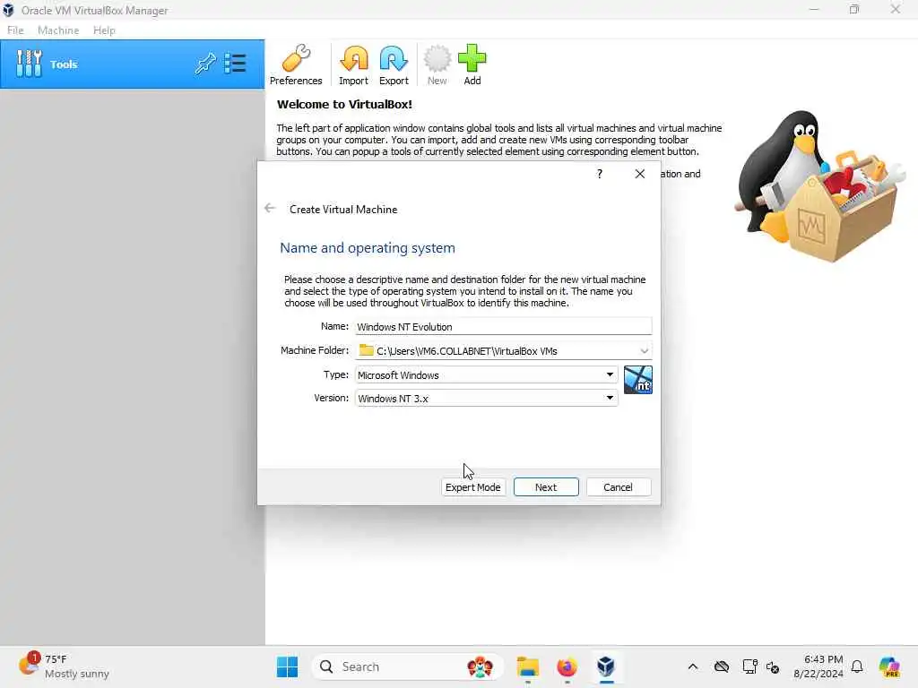
Task: Click the folder icon in Machine Folder
Action: (x=367, y=350)
